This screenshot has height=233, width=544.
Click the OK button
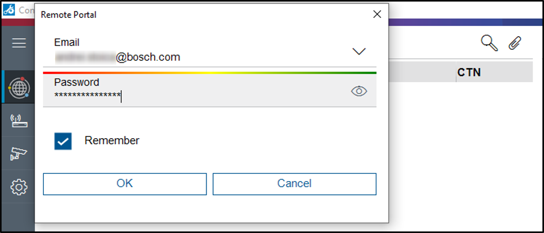[x=125, y=184]
